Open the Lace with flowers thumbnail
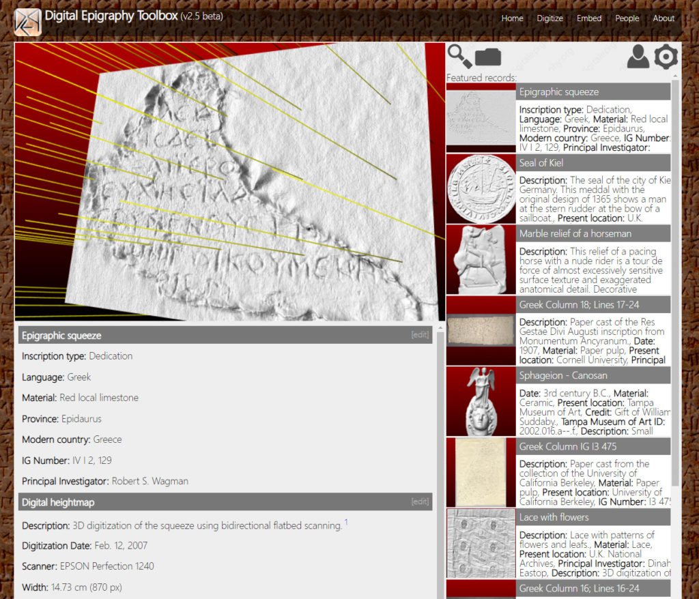Viewport: 699px width, 599px height. (481, 544)
